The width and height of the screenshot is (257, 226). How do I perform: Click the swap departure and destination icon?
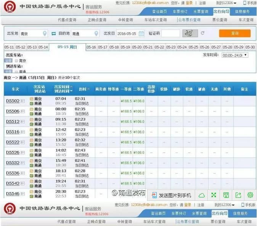[54, 34]
